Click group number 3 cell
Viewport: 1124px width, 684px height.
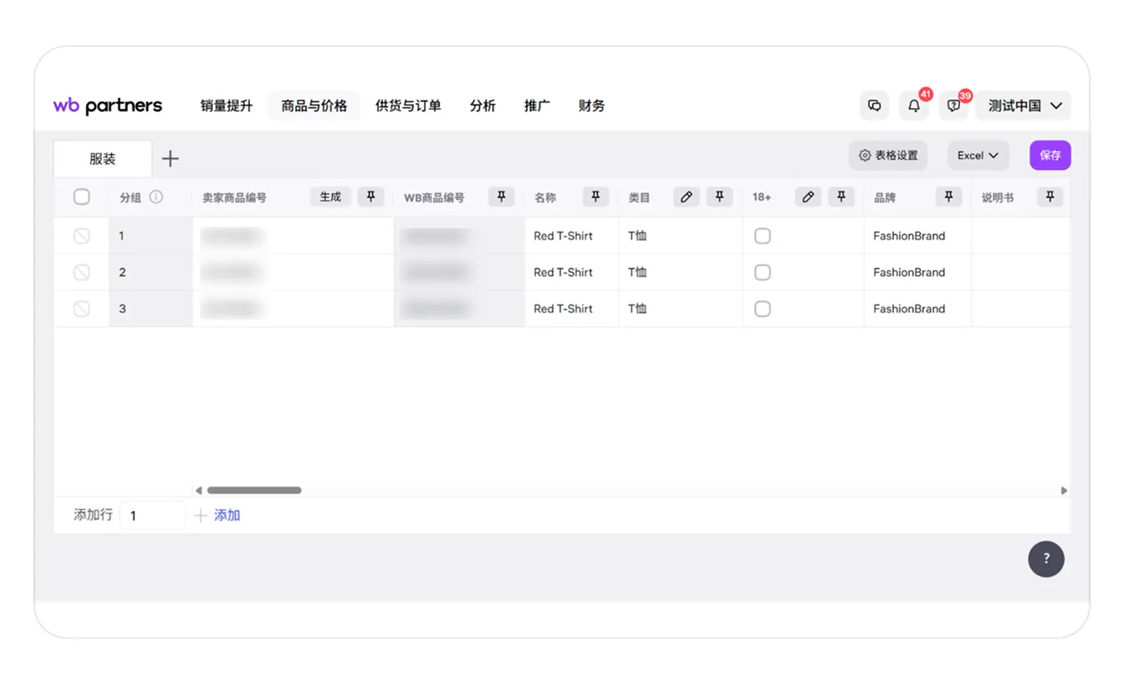(x=151, y=309)
